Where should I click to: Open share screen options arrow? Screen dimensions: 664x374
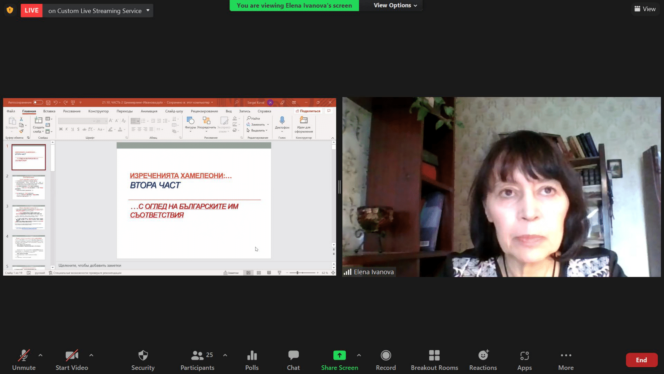click(359, 355)
